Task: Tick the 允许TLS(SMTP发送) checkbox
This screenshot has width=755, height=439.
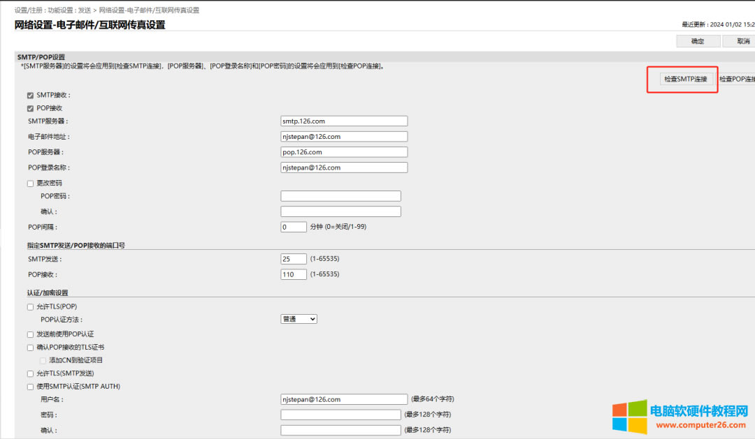Action: [x=30, y=373]
